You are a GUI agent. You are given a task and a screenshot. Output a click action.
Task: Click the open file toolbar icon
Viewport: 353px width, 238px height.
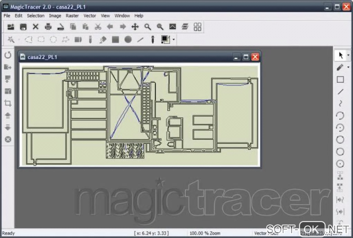[x=11, y=27]
